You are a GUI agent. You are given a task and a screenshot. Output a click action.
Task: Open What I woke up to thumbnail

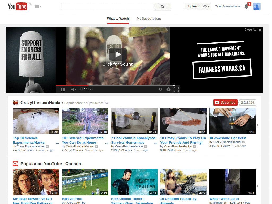[x=232, y=182]
